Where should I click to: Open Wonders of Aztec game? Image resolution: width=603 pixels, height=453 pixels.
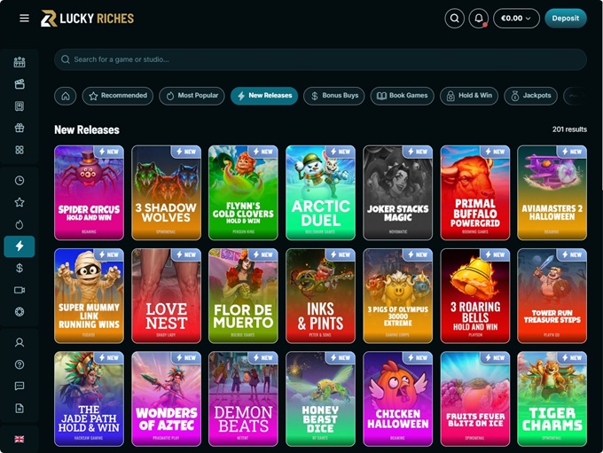[x=166, y=399]
